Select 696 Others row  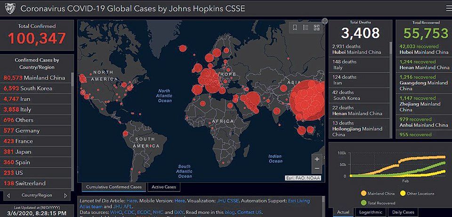[x=35, y=120]
